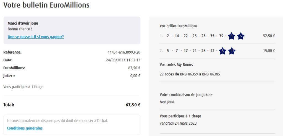283x136 pixels.
Task: Open the 'Que se passe-t-il si vous gagnez?' link
Action: [x=36, y=37]
